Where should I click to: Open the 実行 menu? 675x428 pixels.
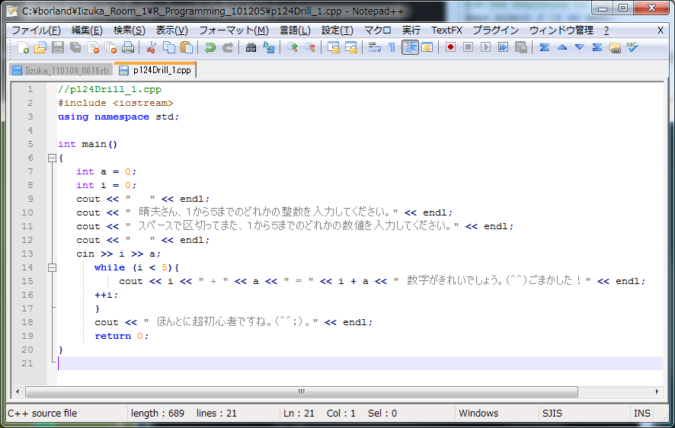click(x=411, y=30)
